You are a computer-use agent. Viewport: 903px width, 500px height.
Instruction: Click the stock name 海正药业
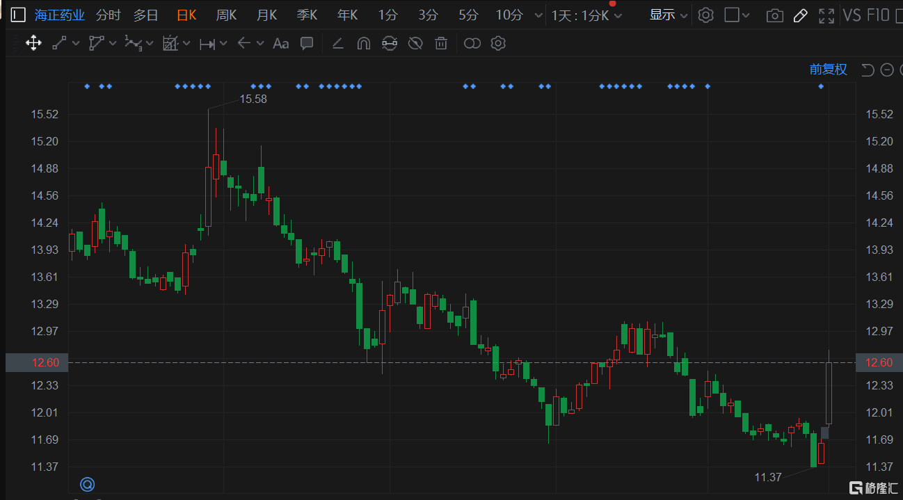tap(60, 15)
